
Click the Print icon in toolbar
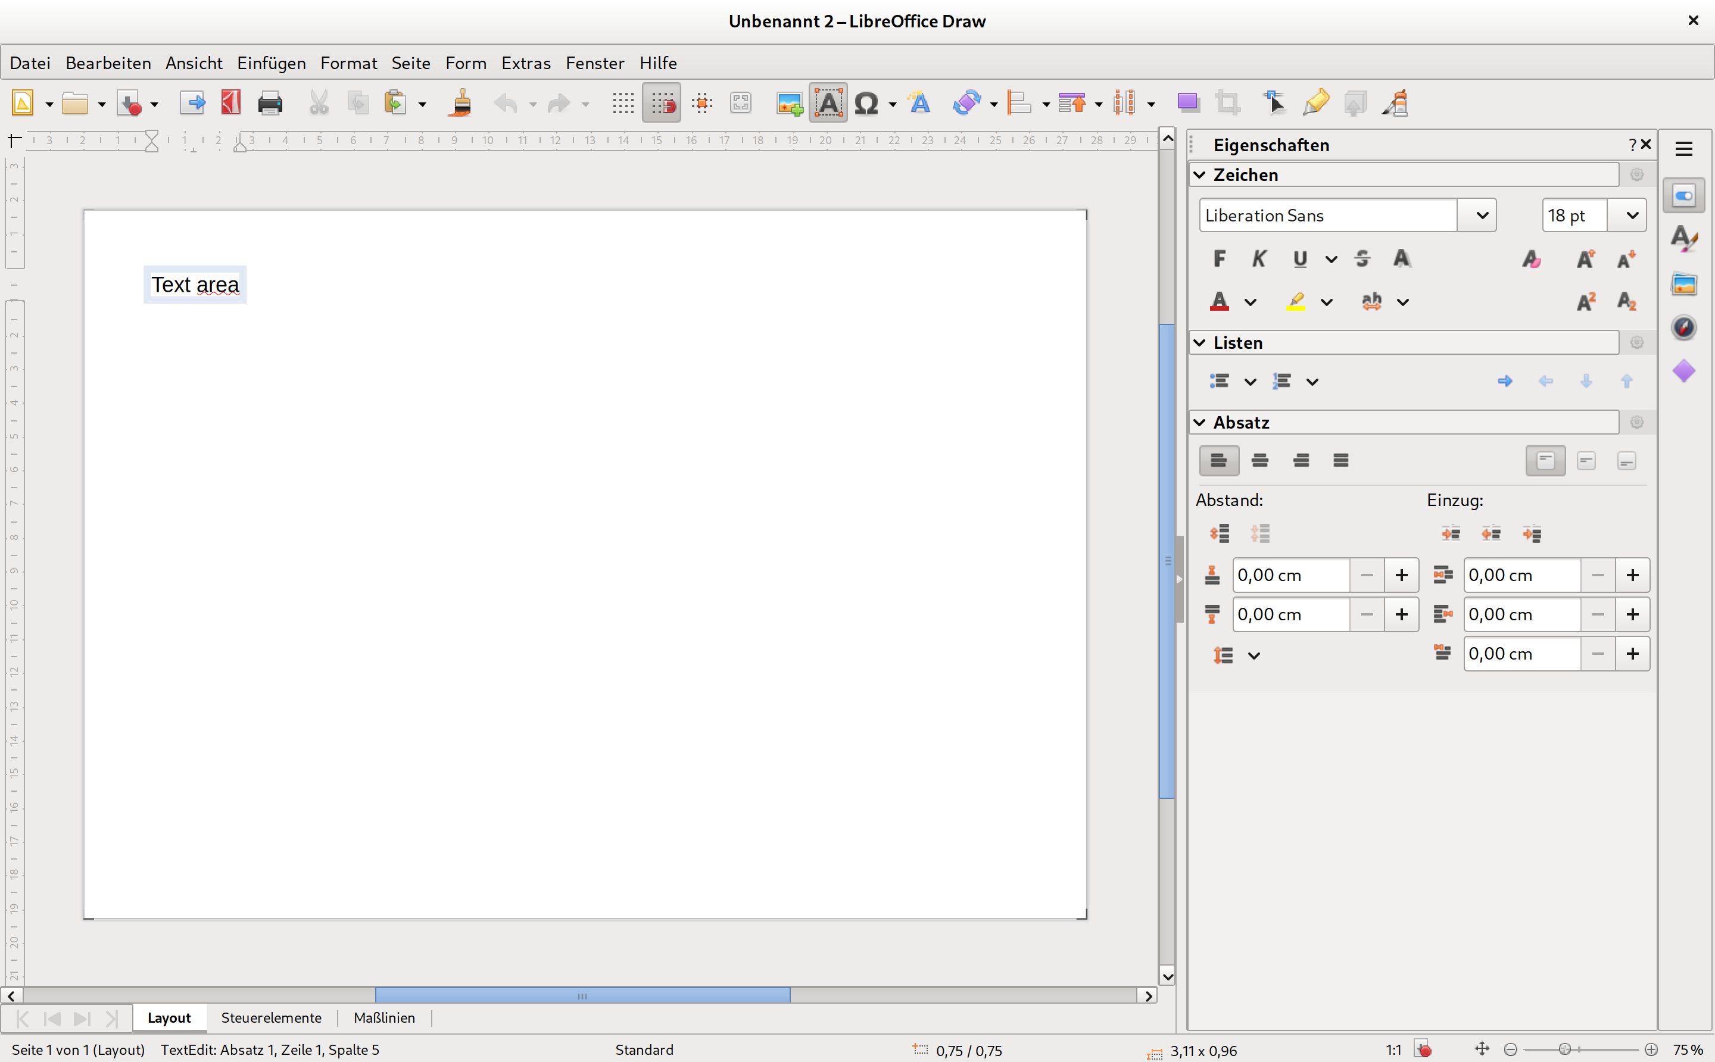point(270,103)
